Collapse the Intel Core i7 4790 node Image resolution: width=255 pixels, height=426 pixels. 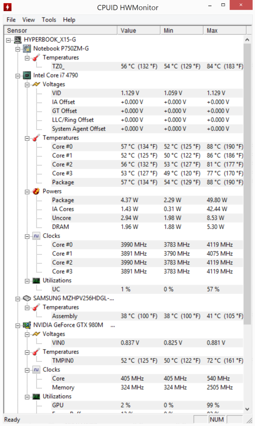point(17,75)
